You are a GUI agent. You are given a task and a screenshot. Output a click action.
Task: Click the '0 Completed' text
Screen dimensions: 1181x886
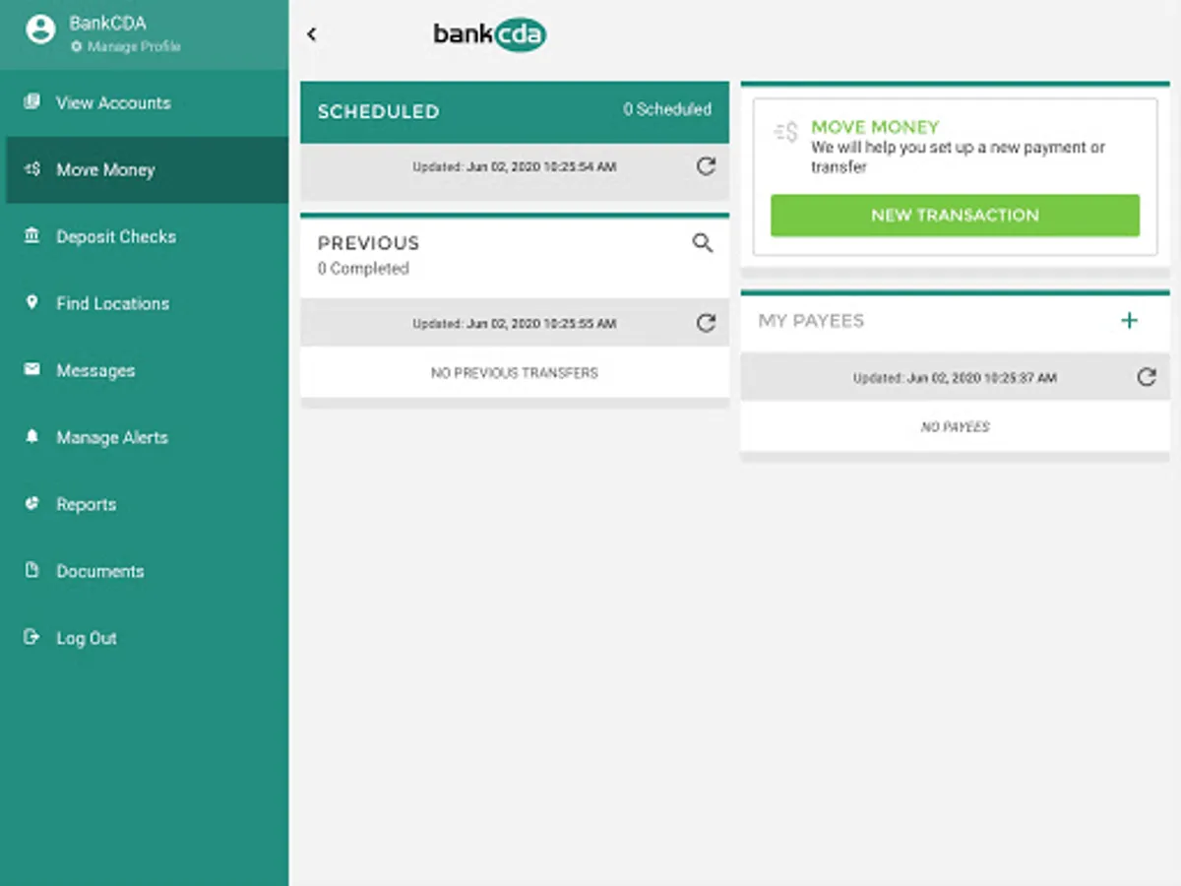pos(363,269)
